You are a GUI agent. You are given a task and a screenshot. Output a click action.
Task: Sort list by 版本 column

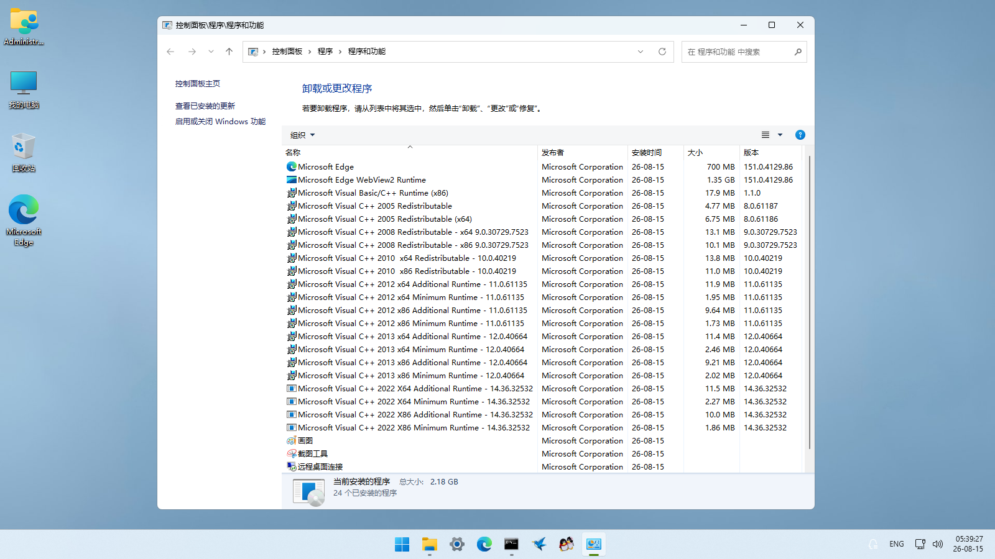point(771,152)
